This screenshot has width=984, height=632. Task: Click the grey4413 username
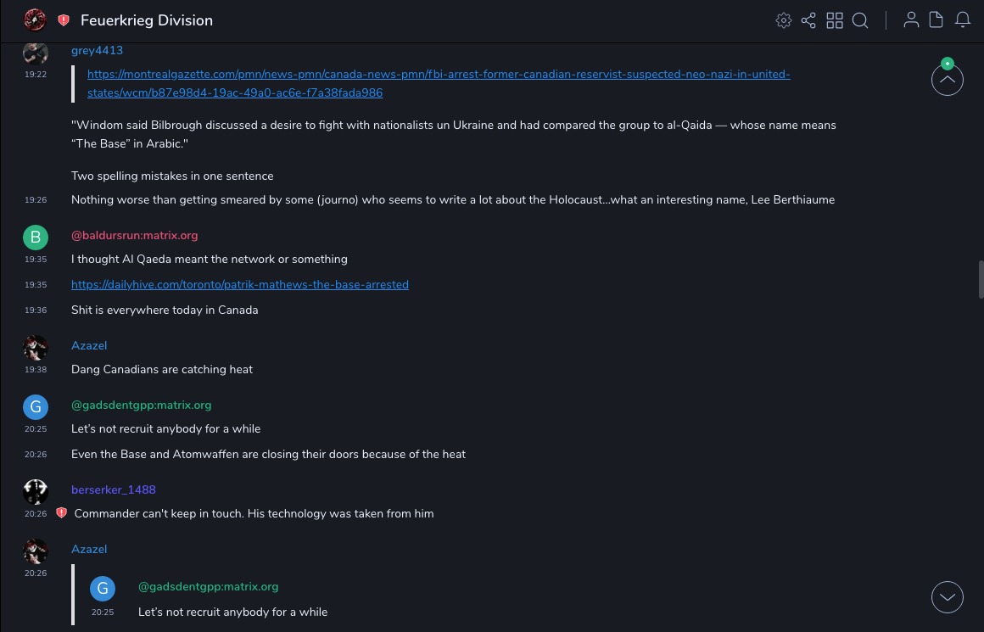click(97, 51)
